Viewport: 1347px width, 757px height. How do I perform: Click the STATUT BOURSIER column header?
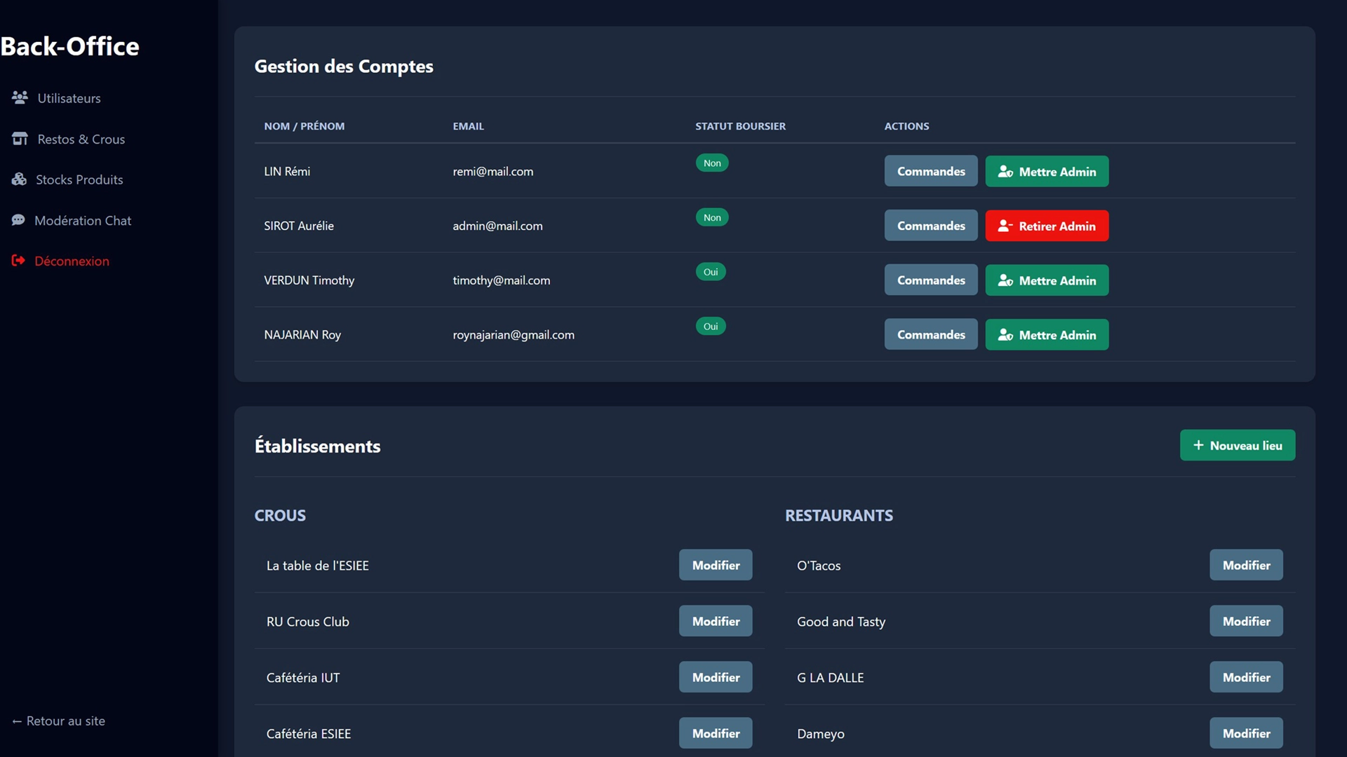click(740, 126)
